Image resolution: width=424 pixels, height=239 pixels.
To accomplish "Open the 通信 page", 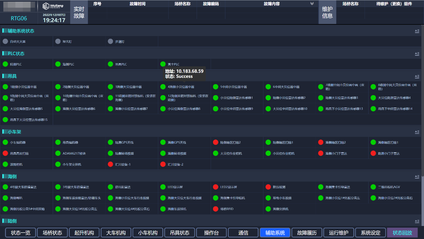I will 243,233.
